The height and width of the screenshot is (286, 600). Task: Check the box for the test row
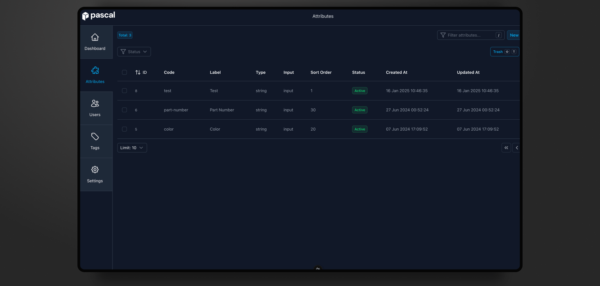(124, 91)
